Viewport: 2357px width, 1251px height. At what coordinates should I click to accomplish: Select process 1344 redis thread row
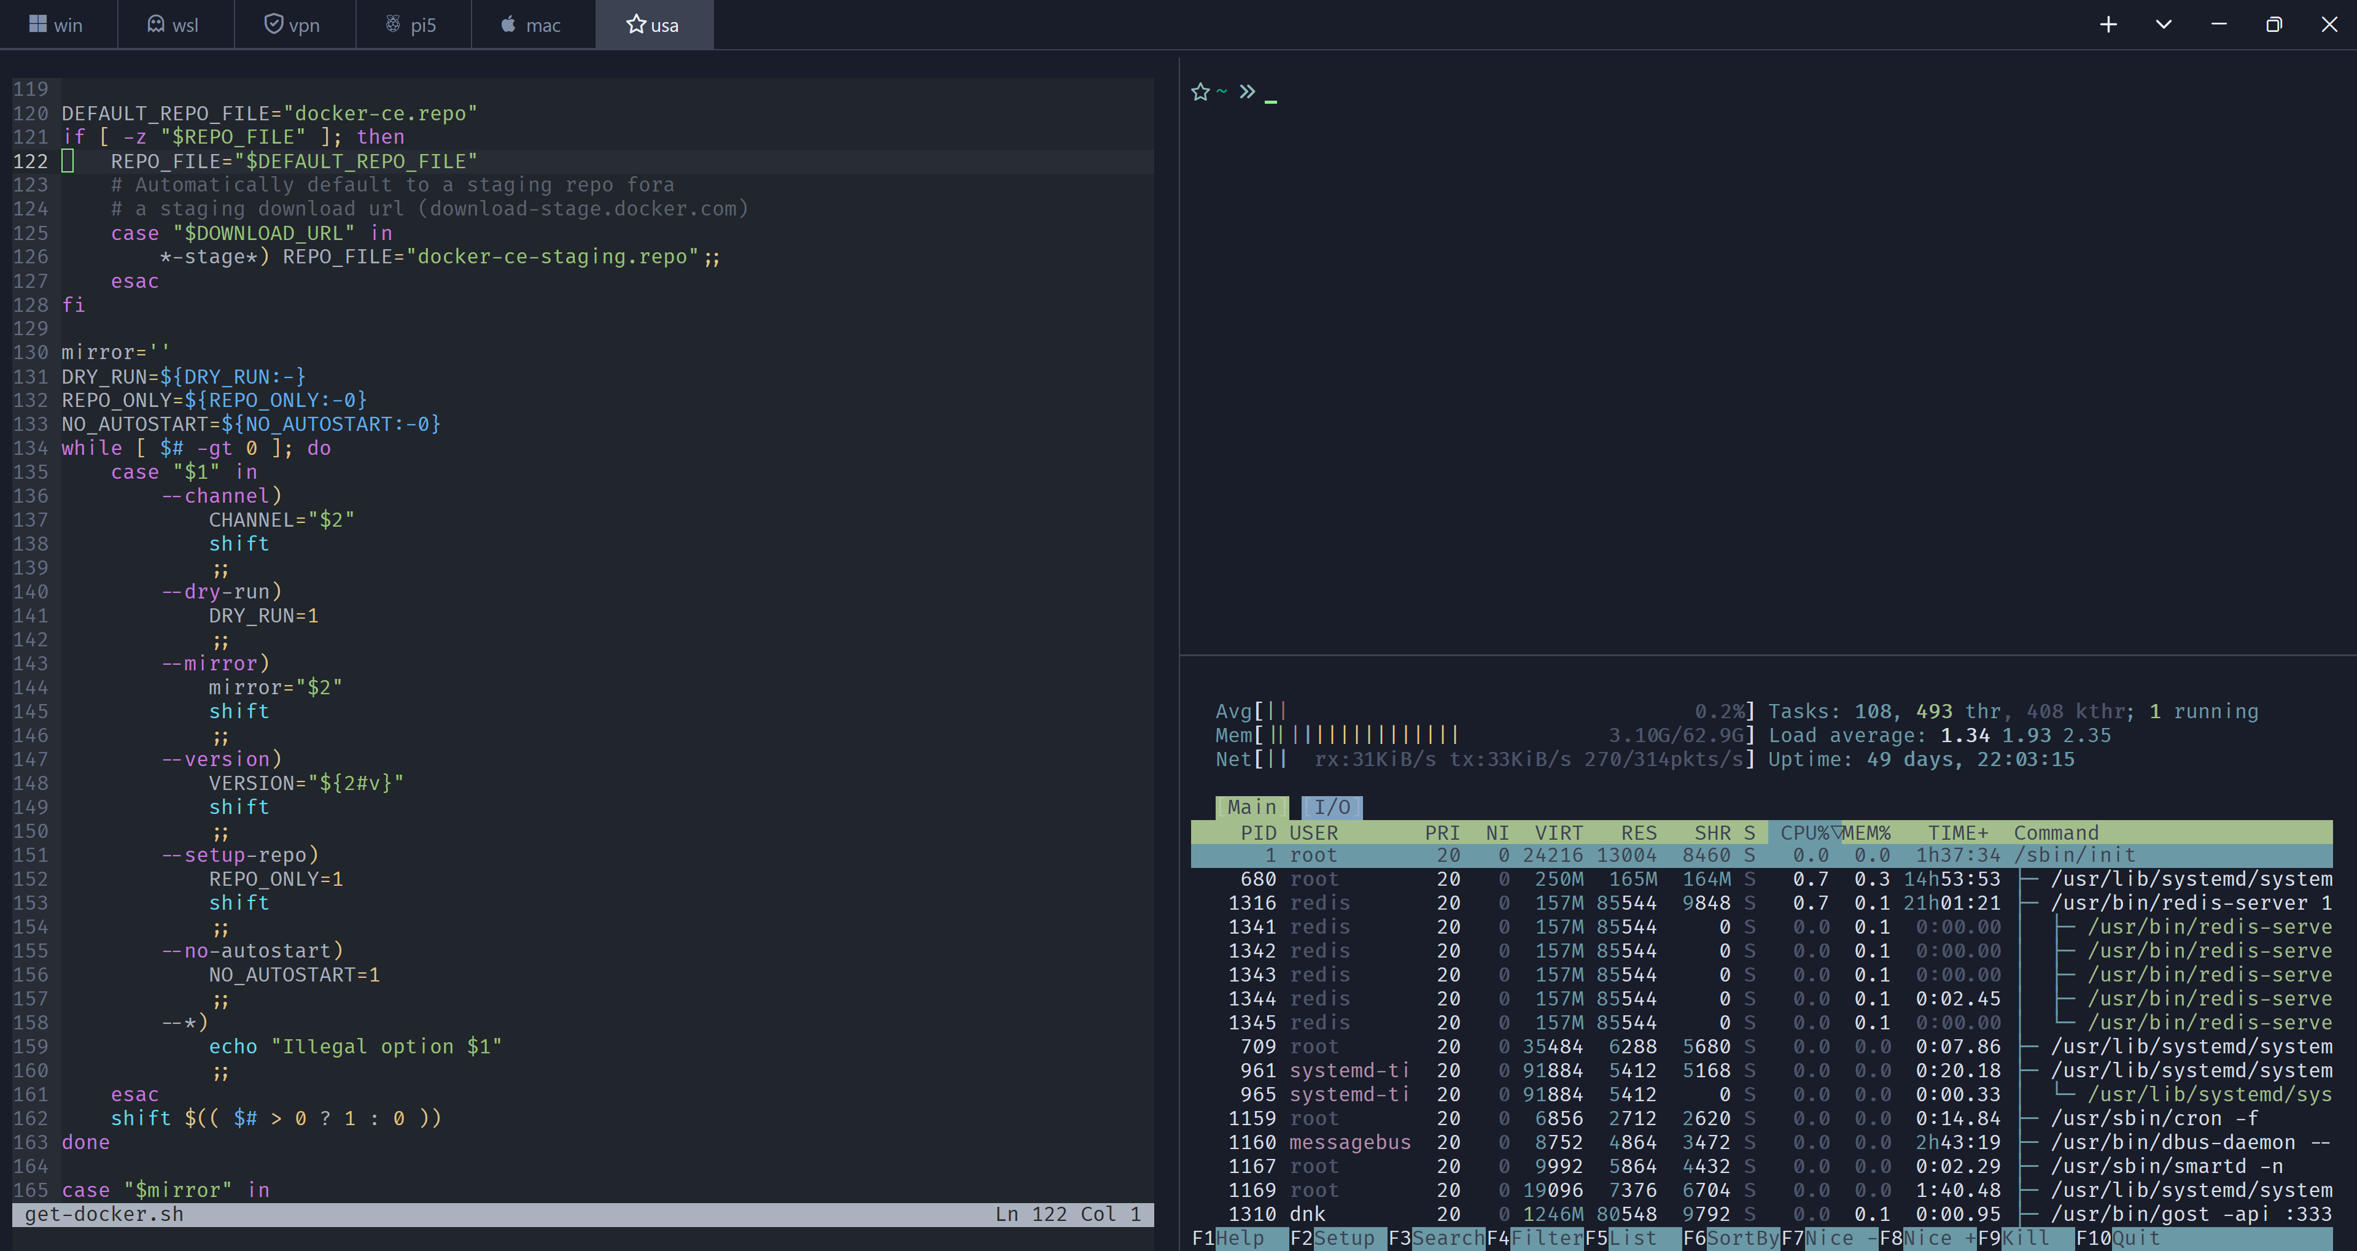tap(1761, 999)
